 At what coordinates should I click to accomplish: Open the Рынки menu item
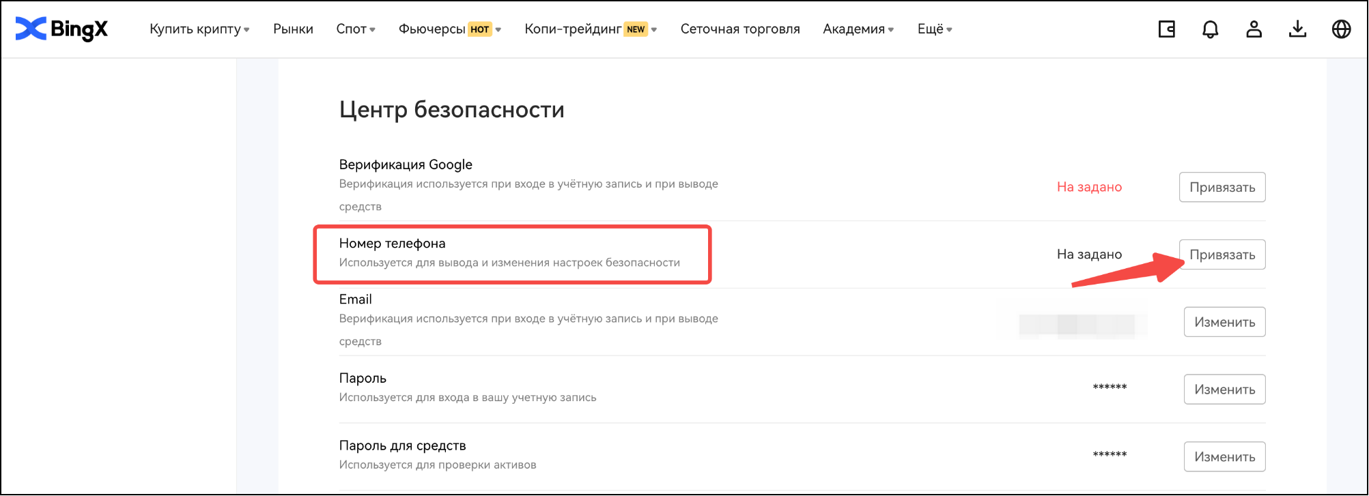[293, 29]
